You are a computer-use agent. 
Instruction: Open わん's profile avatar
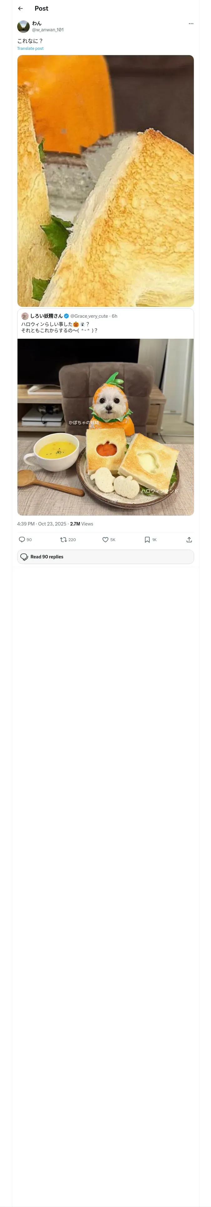(23, 26)
